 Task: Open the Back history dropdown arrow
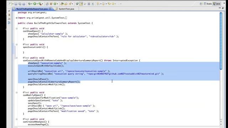pyautogui.click(x=115, y=4)
